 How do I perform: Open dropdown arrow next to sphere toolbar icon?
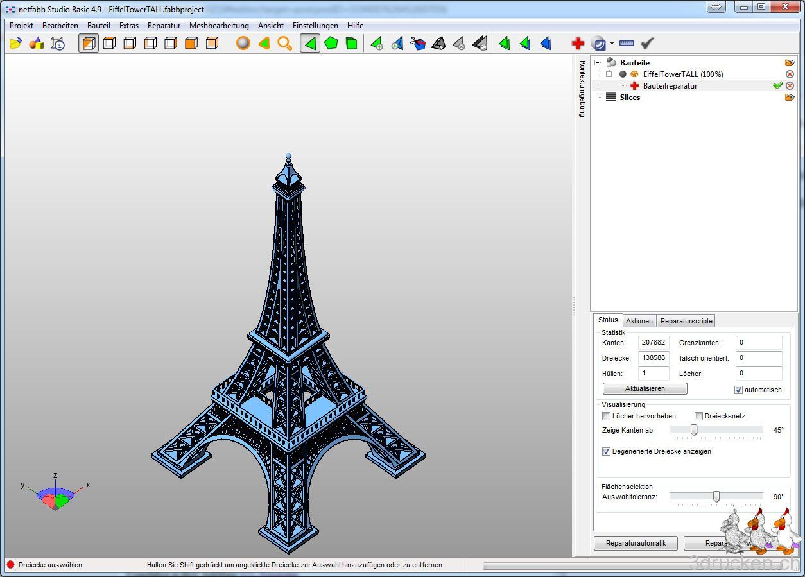click(612, 44)
